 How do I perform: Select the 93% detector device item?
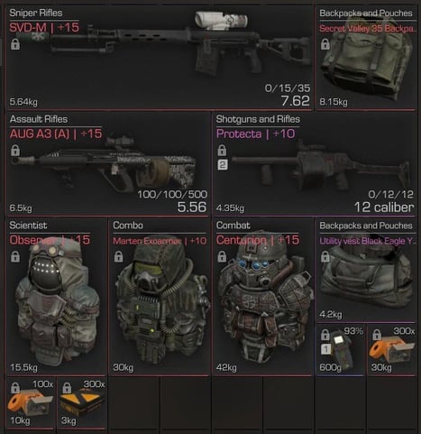pos(340,350)
